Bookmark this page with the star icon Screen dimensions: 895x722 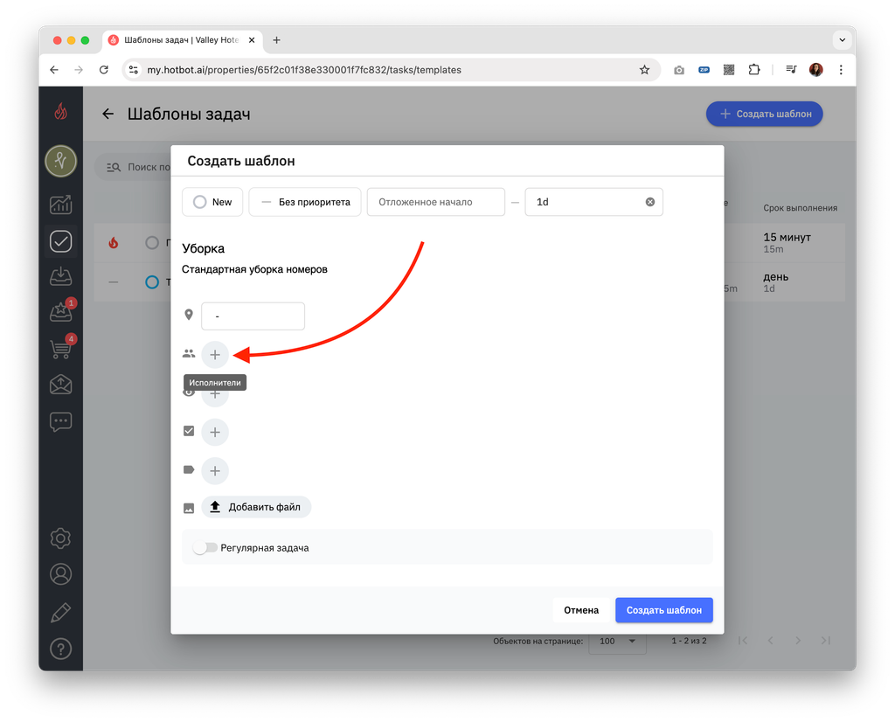pyautogui.click(x=644, y=70)
